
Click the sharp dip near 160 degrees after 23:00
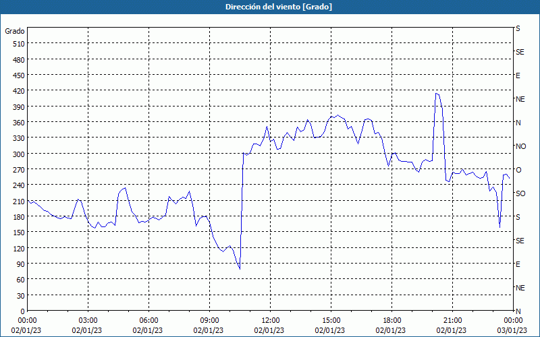pos(500,227)
